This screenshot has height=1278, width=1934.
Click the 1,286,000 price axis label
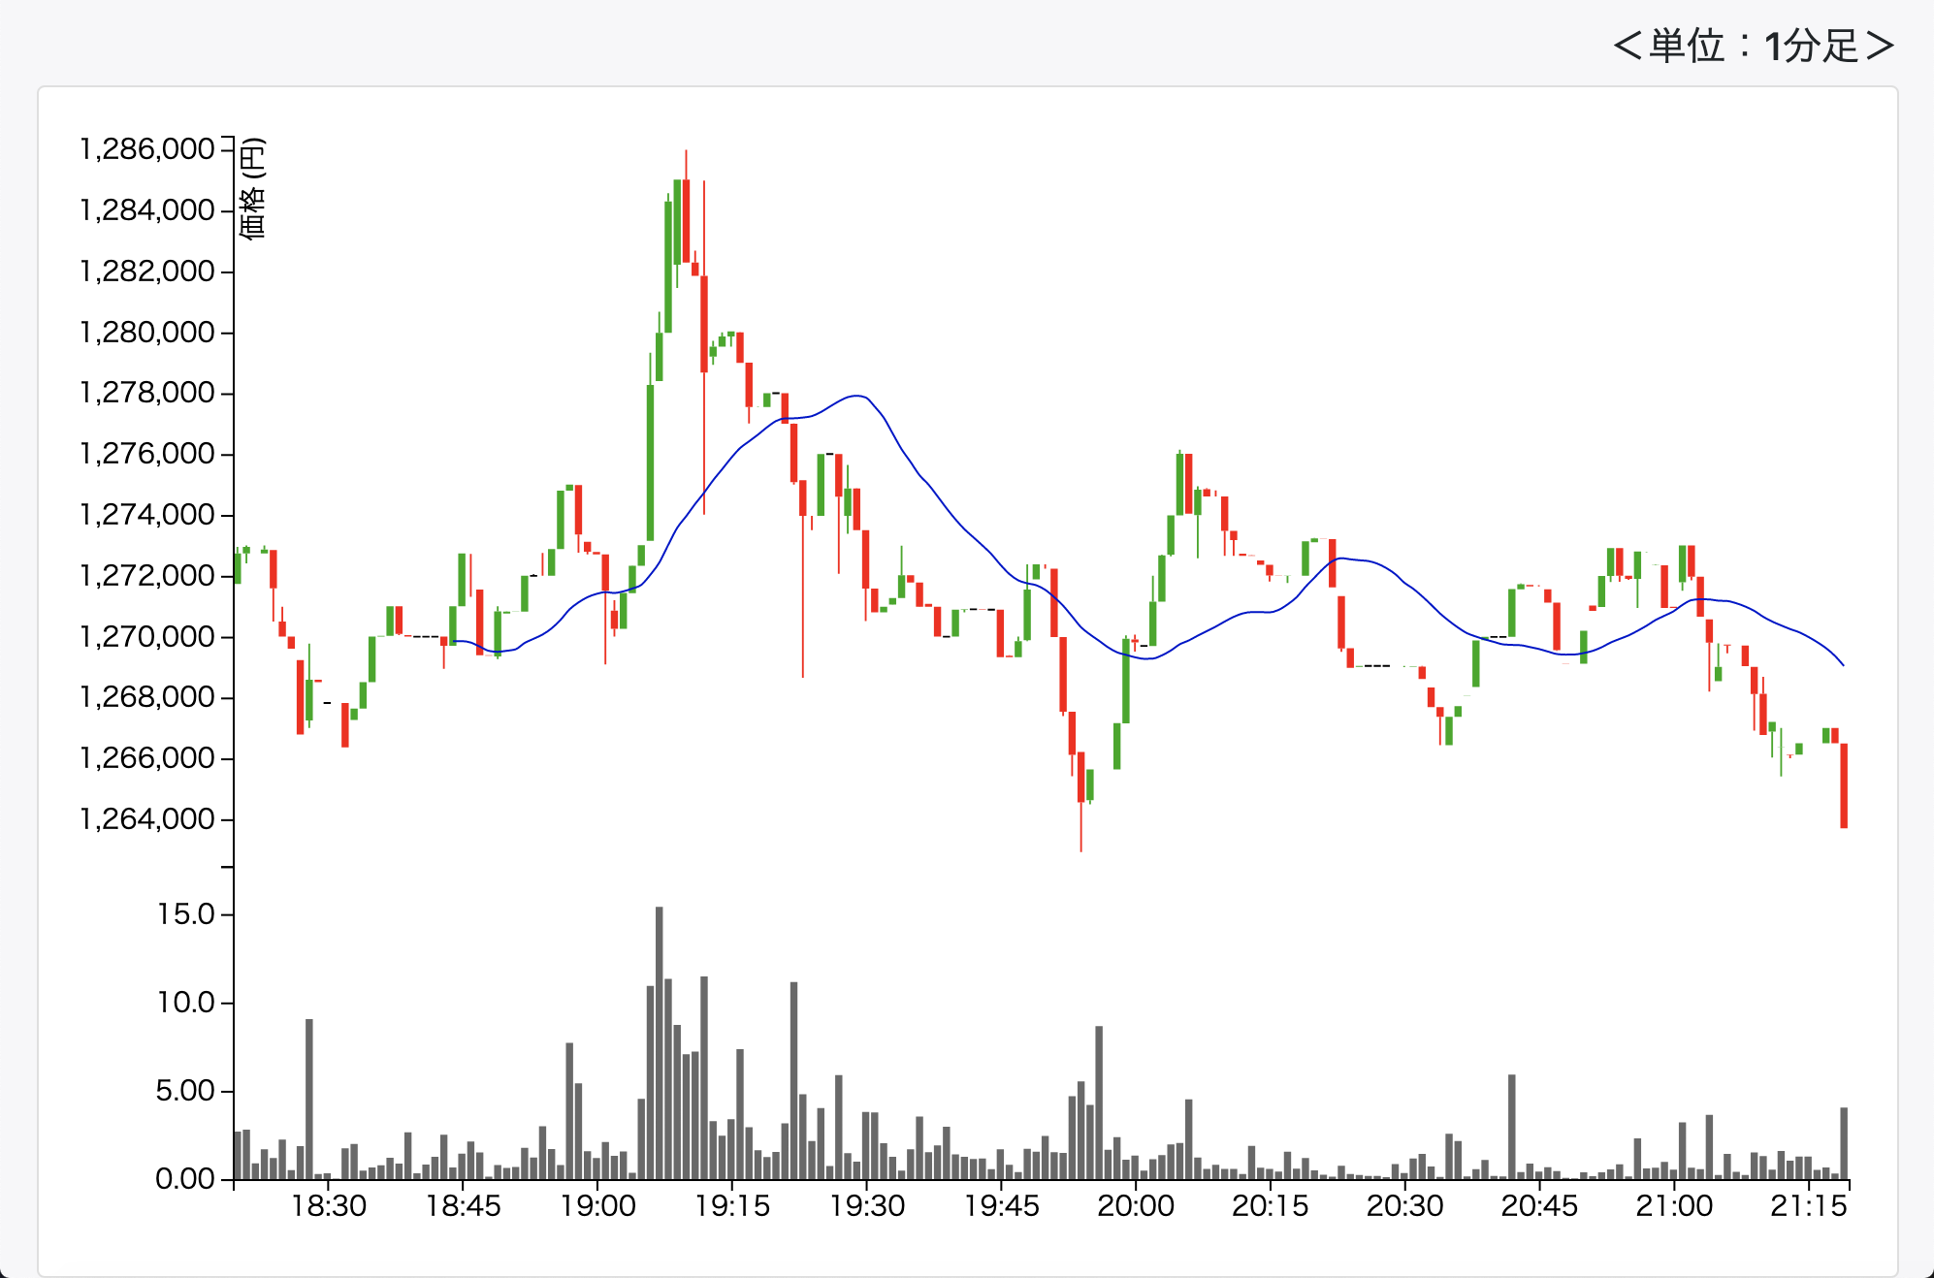(x=146, y=149)
